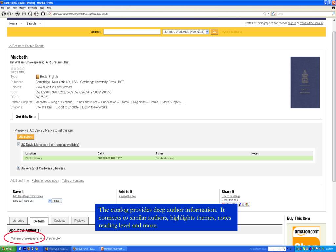Click the Firefox Home toolbar icon
Viewport: 336px width, 252px height.
(30, 14)
